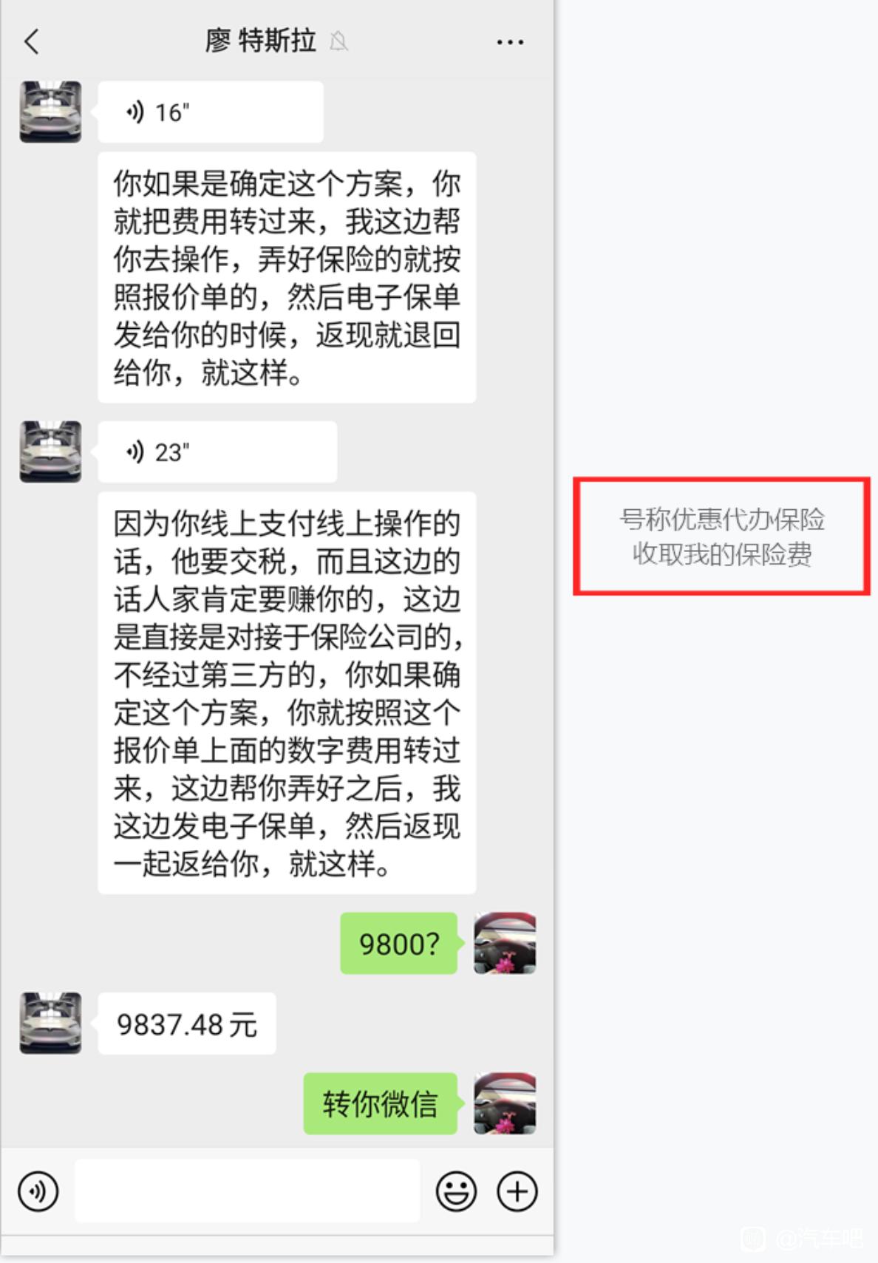878x1263 pixels.
Task: Tap the speaker icon on the 23" message
Action: pos(135,452)
